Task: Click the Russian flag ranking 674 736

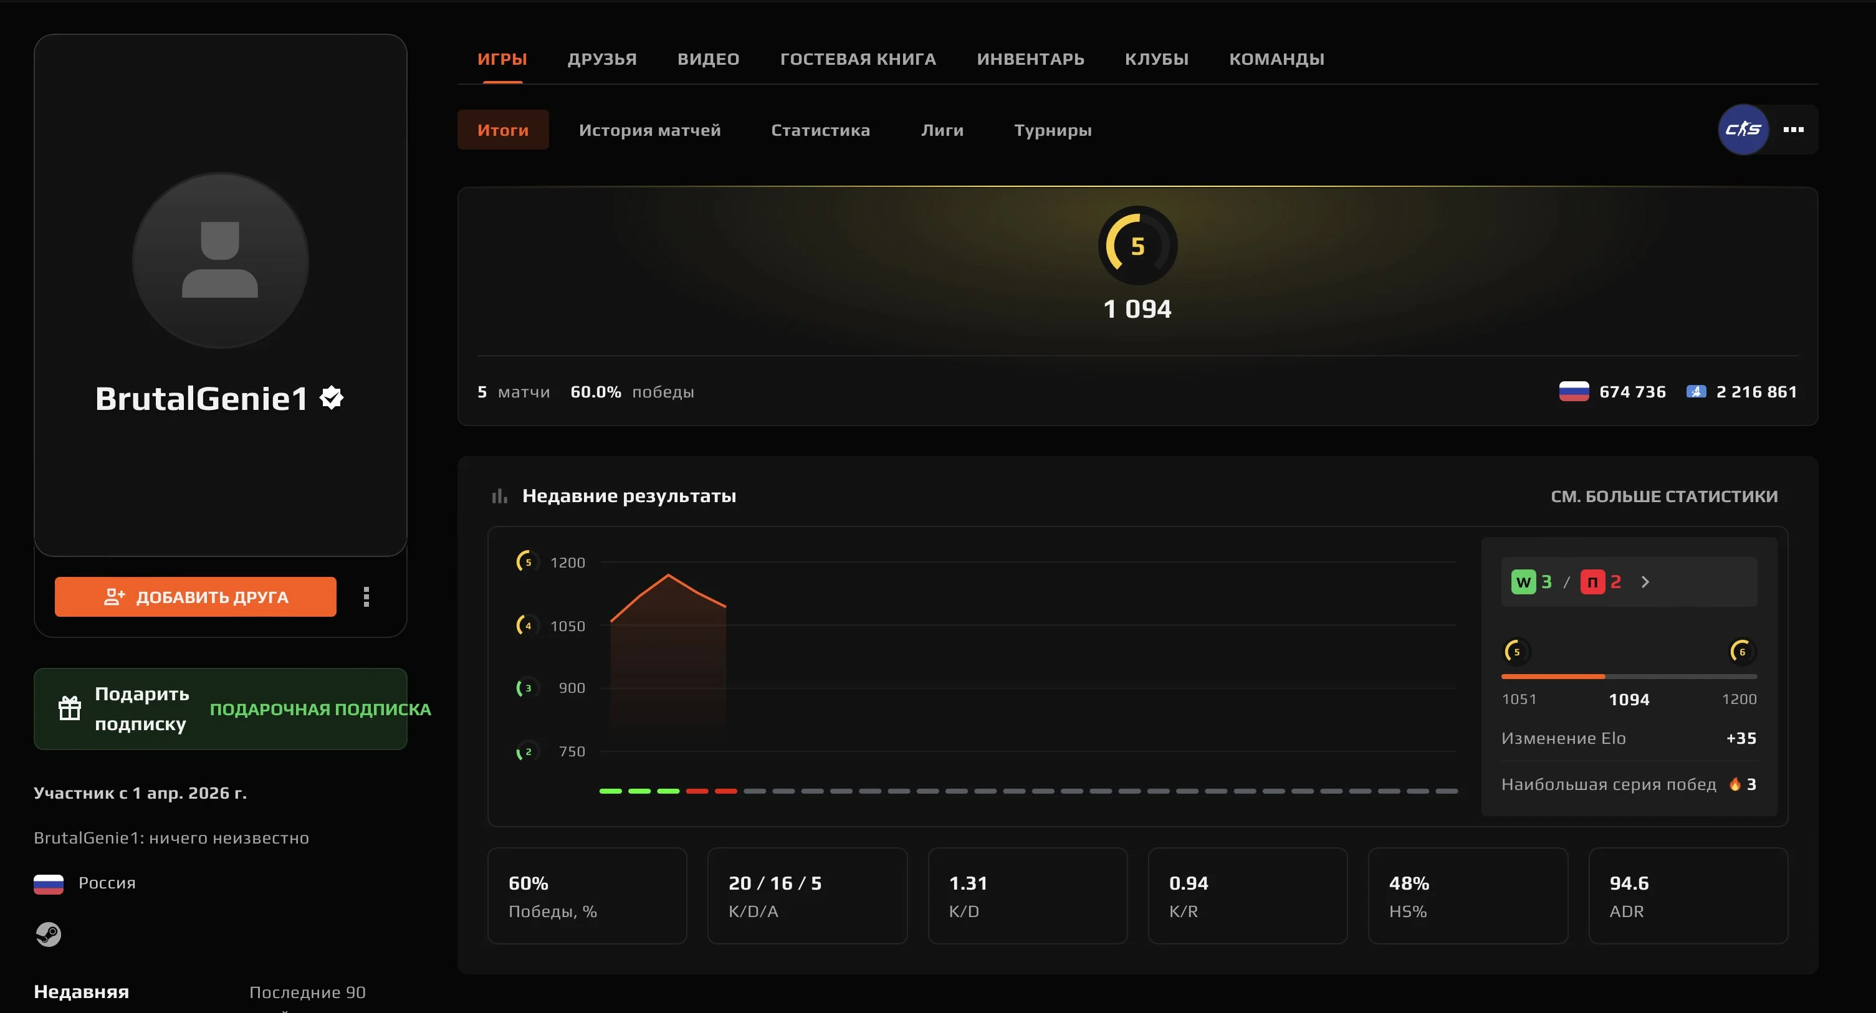Action: pos(1574,391)
